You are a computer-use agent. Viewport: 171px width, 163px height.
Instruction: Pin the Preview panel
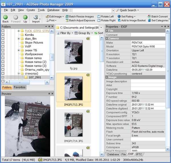pyautogui.click(x=49, y=94)
